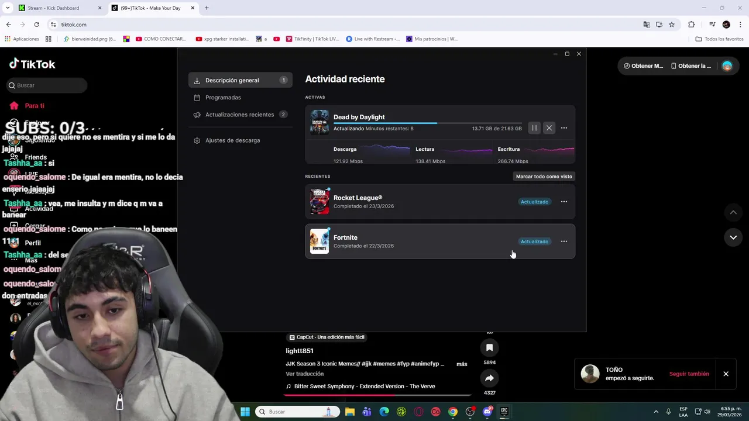Go back in browser
The width and height of the screenshot is (749, 421).
(8, 25)
